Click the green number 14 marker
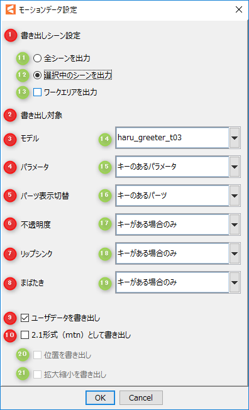Image resolution: width=249 pixels, height=410 pixels. point(104,139)
